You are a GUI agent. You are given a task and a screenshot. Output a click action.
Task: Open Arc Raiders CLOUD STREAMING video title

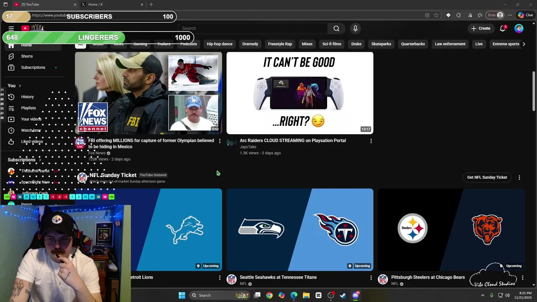(x=293, y=141)
